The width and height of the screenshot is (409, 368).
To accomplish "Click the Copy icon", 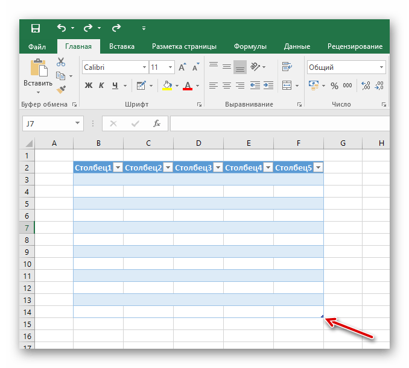I will (x=60, y=76).
